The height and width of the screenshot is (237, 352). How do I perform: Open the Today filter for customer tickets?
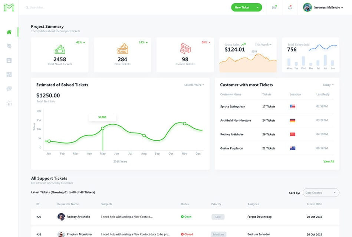pyautogui.click(x=328, y=85)
